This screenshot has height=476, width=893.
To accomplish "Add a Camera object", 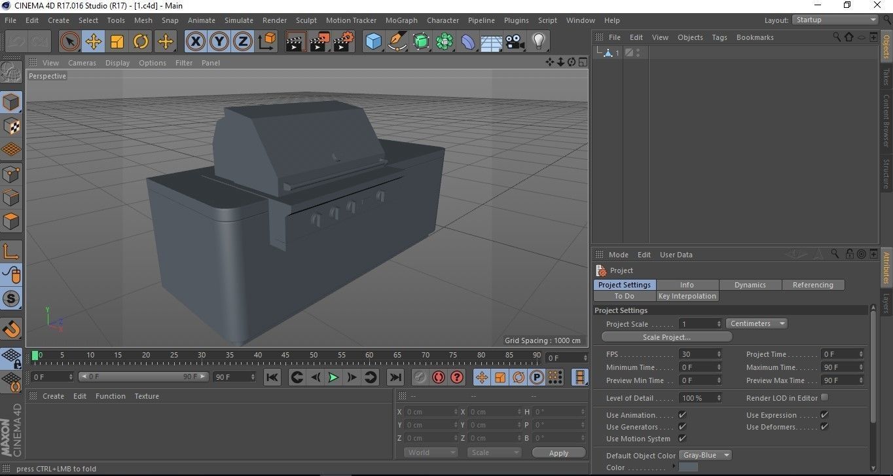I will [515, 42].
